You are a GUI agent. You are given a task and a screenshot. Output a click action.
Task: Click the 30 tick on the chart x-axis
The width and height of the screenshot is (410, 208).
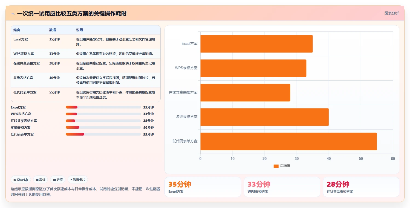pos(297,159)
